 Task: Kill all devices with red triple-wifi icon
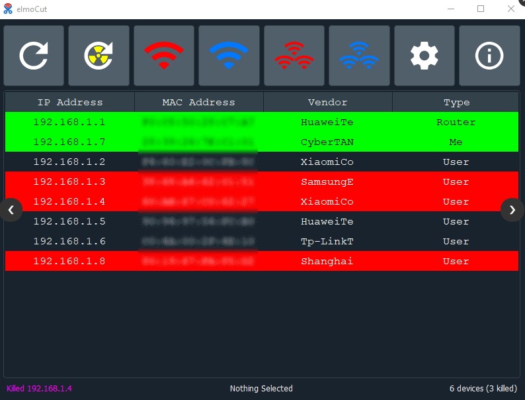pyautogui.click(x=294, y=56)
